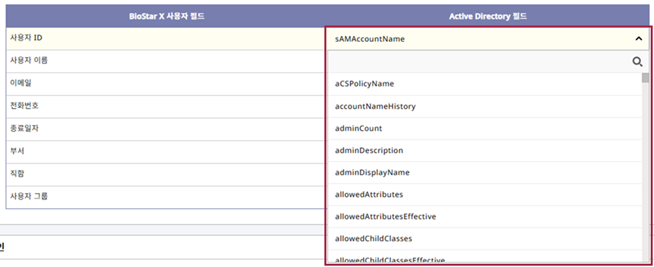This screenshot has width=654, height=267.
Task: Click the 종료일자 field row
Action: coord(163,128)
